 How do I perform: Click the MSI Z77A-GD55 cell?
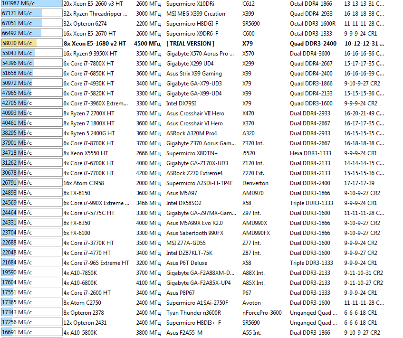[186, 244]
